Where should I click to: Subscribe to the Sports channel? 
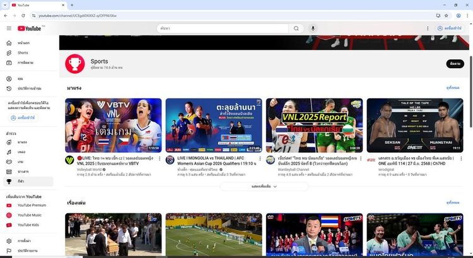(x=455, y=64)
